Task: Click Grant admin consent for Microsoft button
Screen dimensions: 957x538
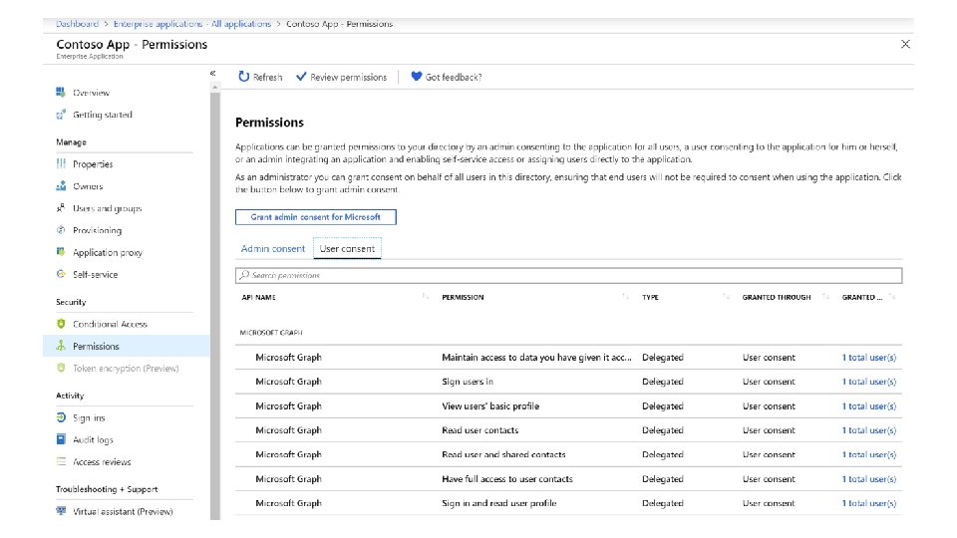Action: pyautogui.click(x=315, y=216)
